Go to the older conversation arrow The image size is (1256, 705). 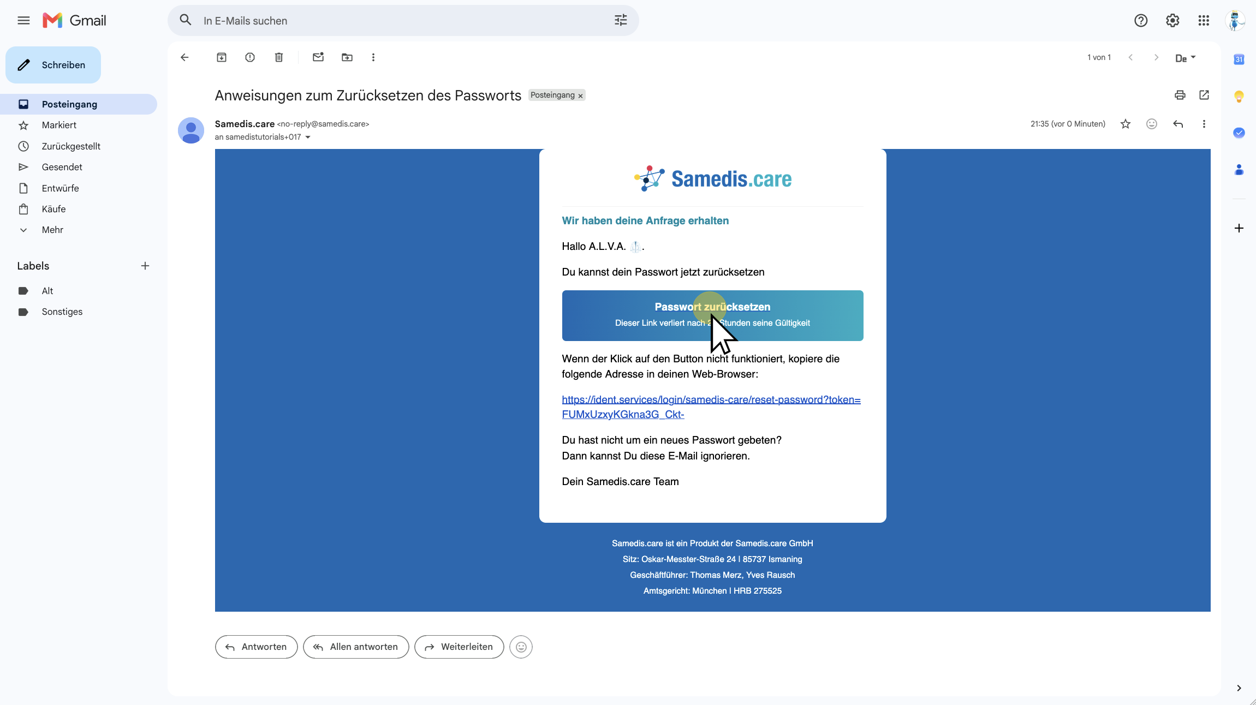point(1156,57)
